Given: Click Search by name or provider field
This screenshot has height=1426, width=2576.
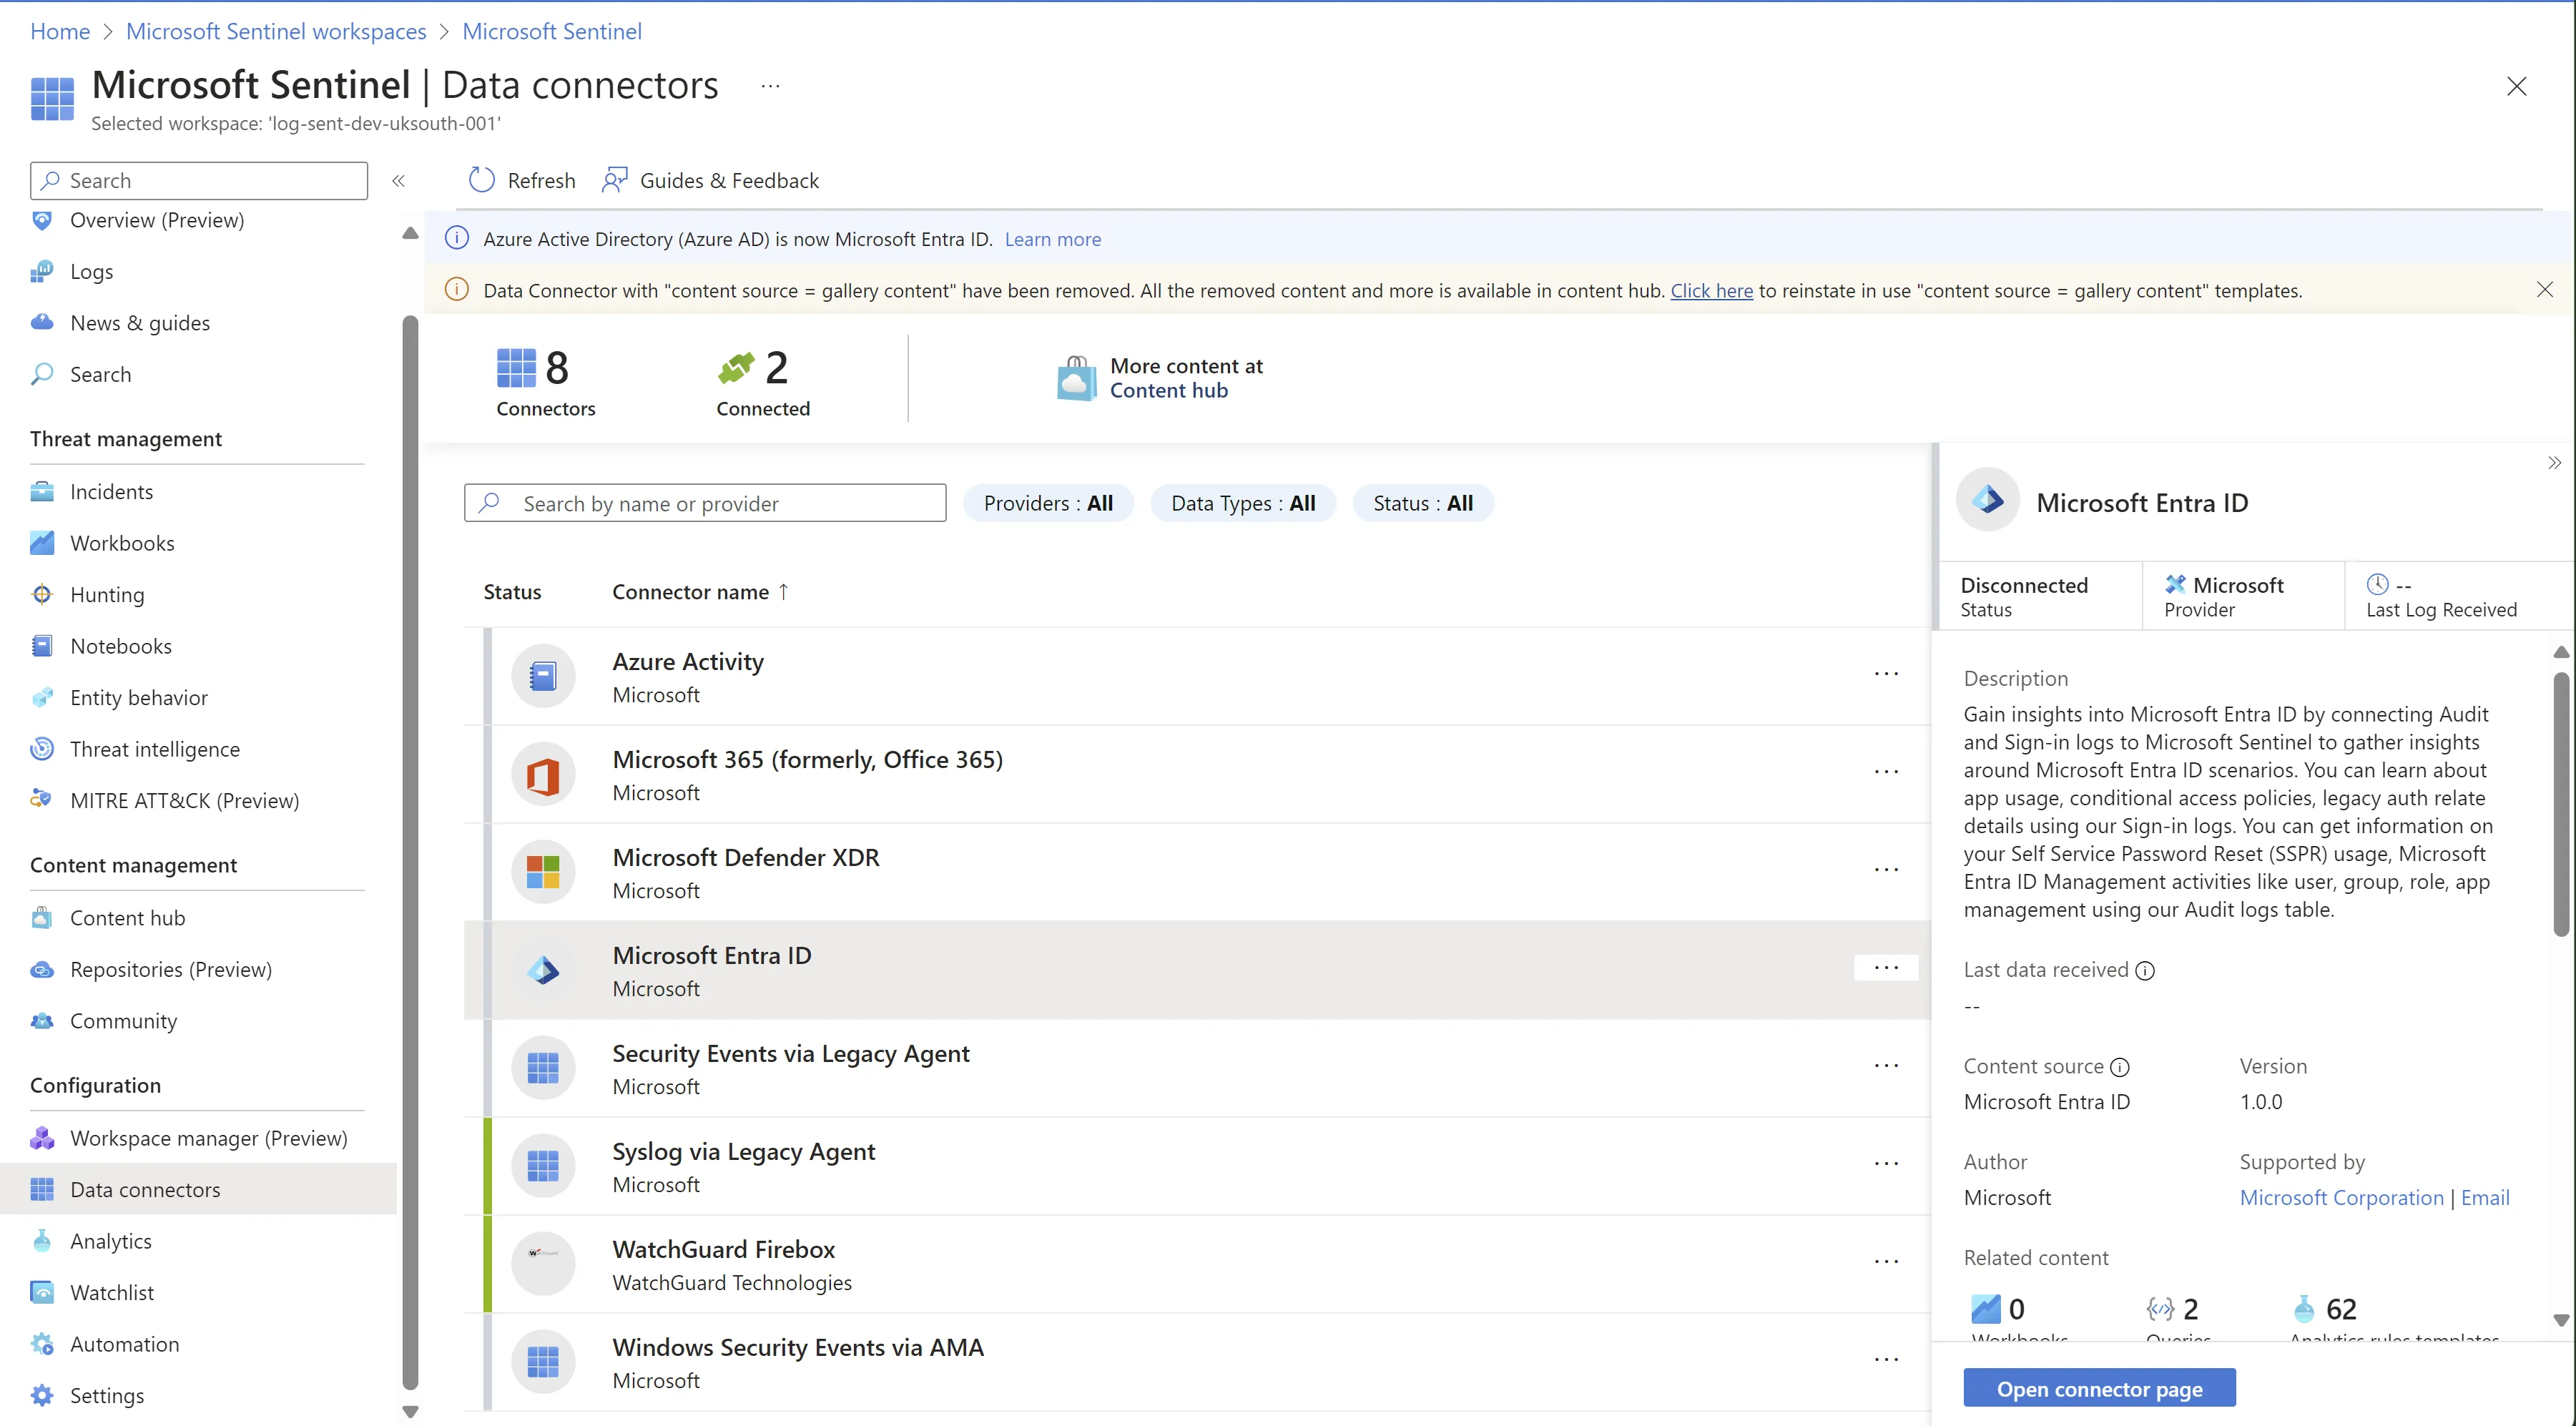Looking at the screenshot, I should (x=705, y=503).
